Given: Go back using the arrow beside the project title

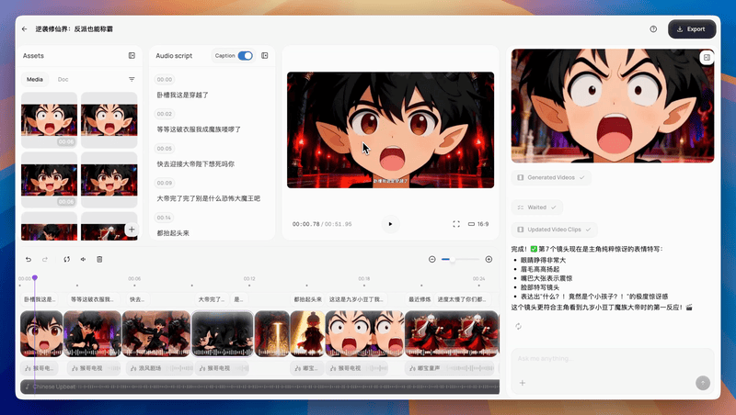Looking at the screenshot, I should (25, 29).
